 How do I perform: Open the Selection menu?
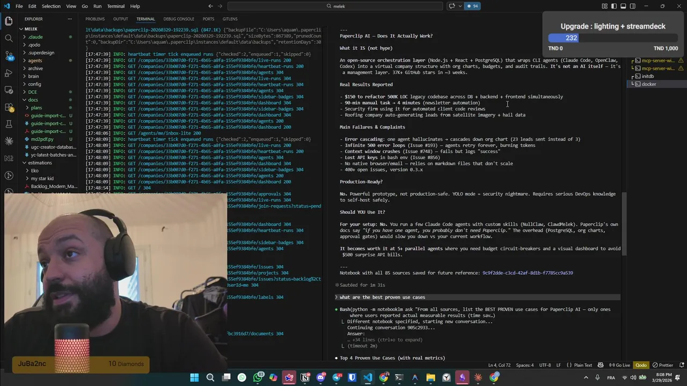51,6
